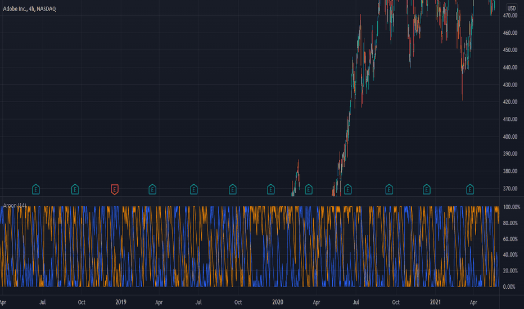
Task: Click the 420.00 price label
Action: point(510,102)
